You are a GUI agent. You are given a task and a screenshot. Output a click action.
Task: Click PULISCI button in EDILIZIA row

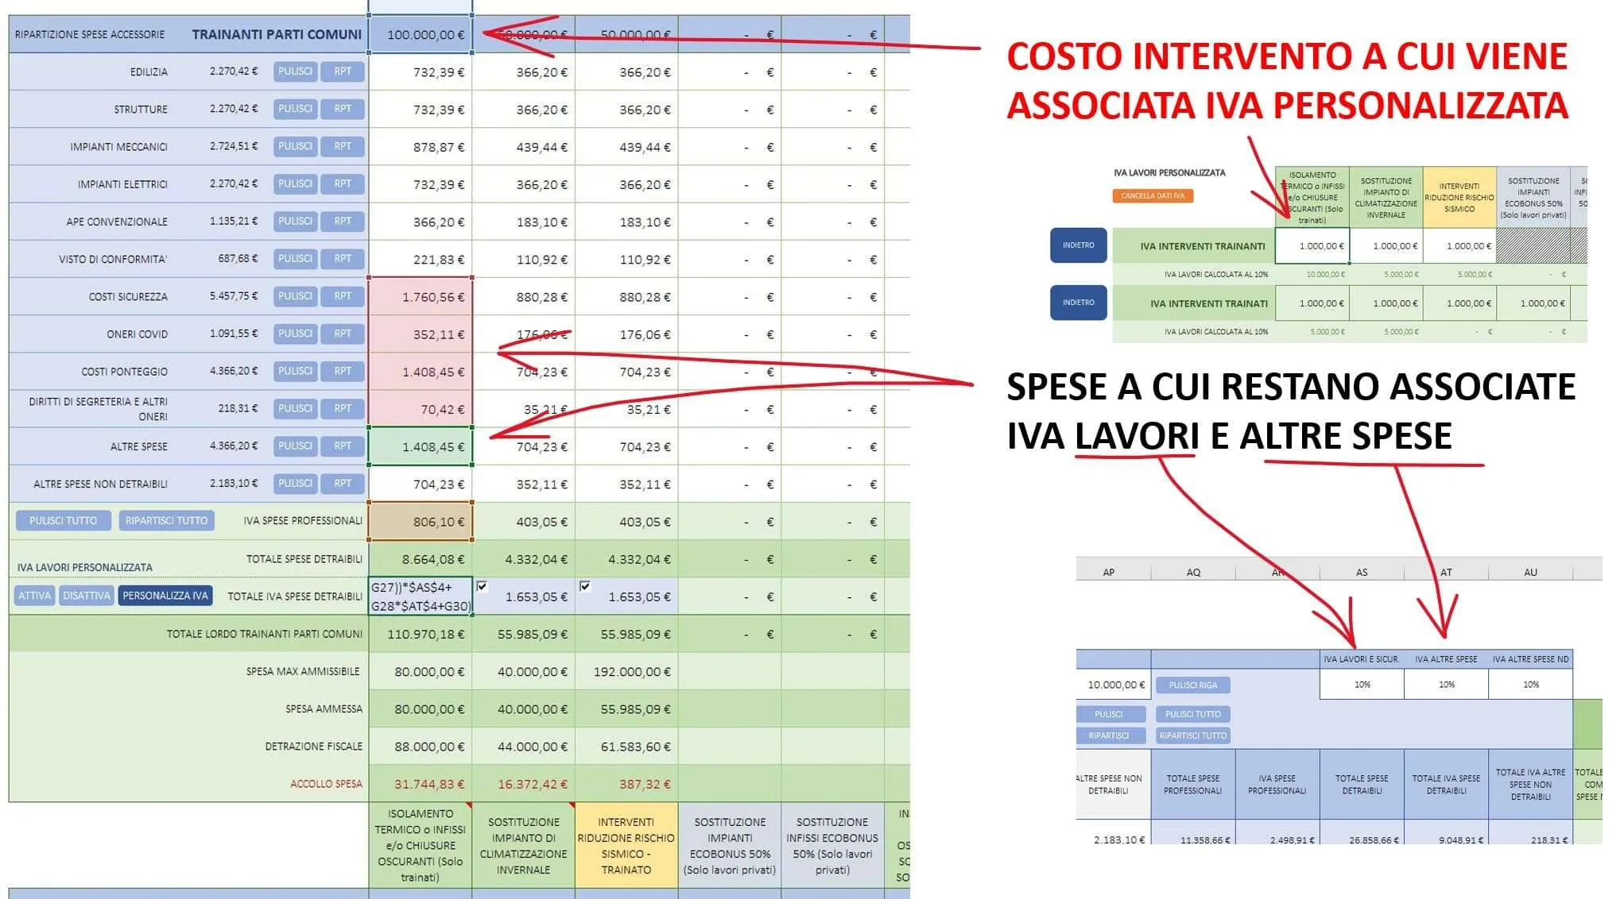coord(295,71)
